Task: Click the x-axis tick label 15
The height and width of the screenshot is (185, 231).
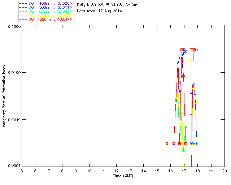Action: click(157, 171)
